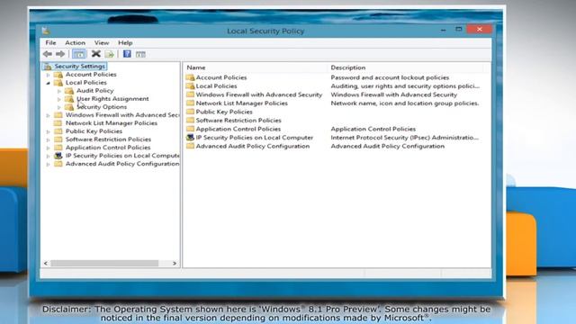Click Software Restriction Policies folder icon in list
Screen dimensions: 576x324
pyautogui.click(x=190, y=121)
